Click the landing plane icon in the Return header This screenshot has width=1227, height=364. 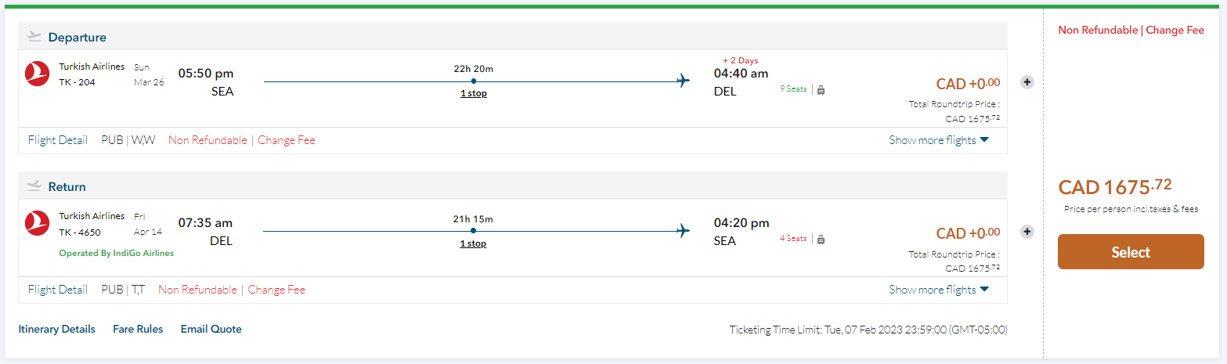pyautogui.click(x=34, y=186)
